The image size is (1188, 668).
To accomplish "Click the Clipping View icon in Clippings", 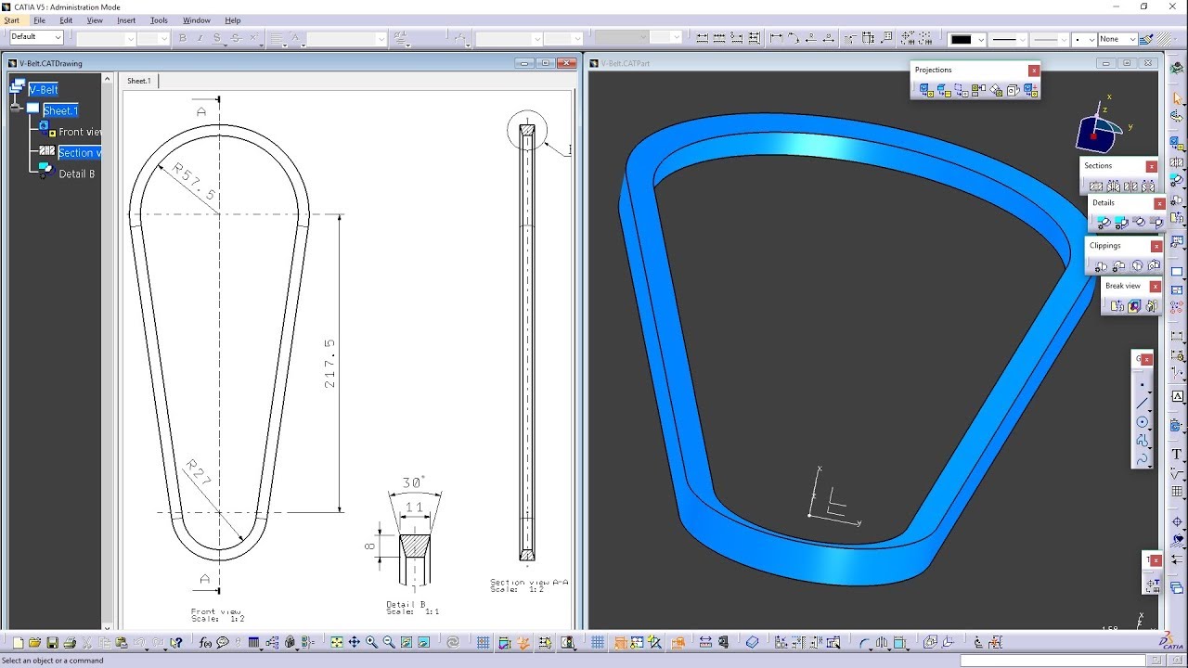I will click(1101, 265).
